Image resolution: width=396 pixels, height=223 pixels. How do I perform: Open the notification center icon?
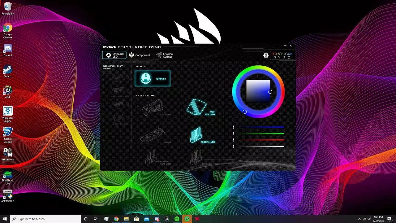coord(390,219)
